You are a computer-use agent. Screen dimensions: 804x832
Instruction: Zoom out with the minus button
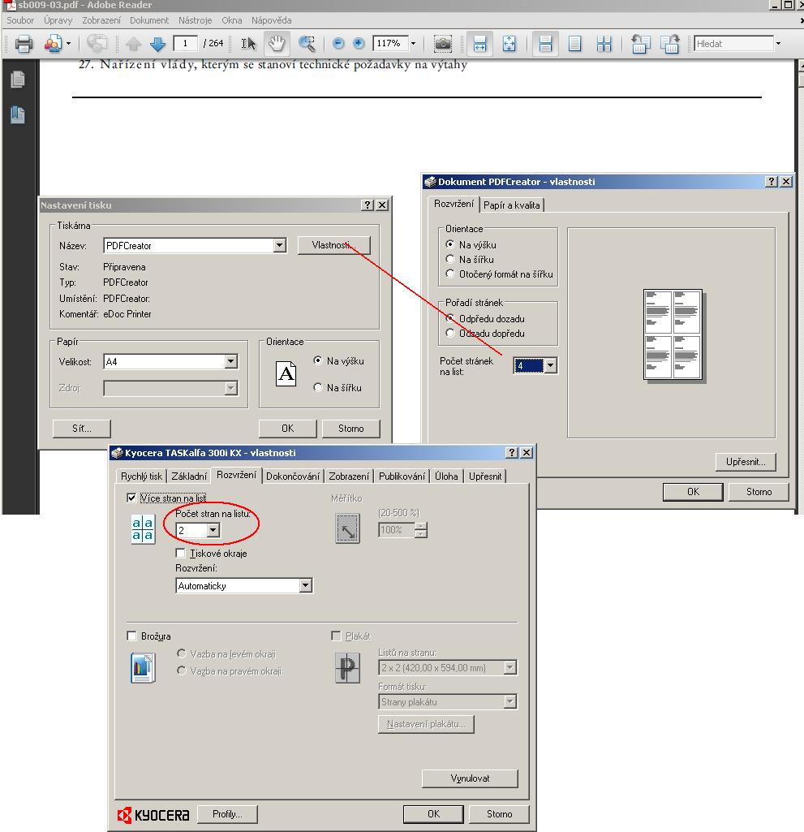(338, 44)
